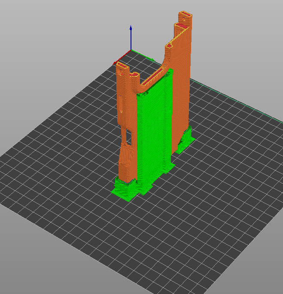Click the red top infill on tallest column
The height and width of the screenshot is (294, 283).
186,15
